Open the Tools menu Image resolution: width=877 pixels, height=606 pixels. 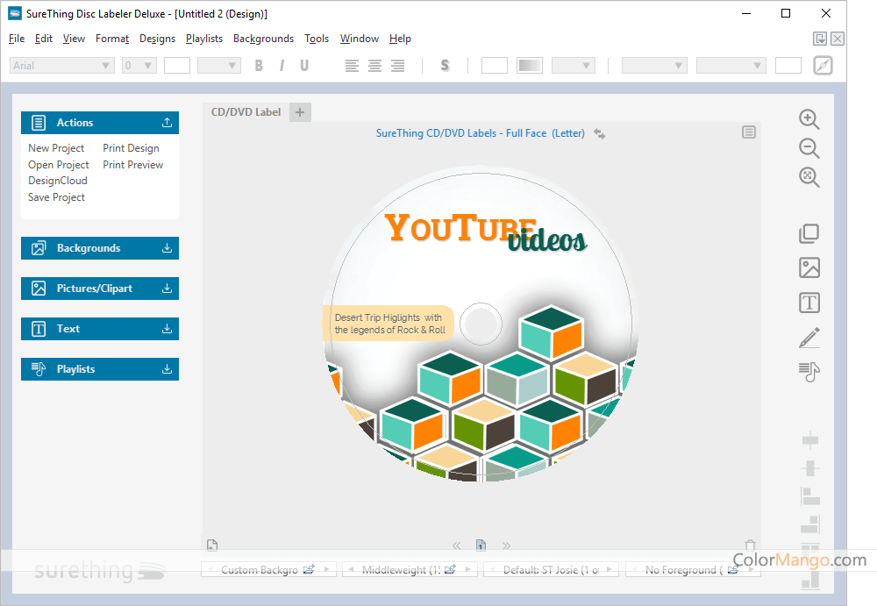coord(317,39)
